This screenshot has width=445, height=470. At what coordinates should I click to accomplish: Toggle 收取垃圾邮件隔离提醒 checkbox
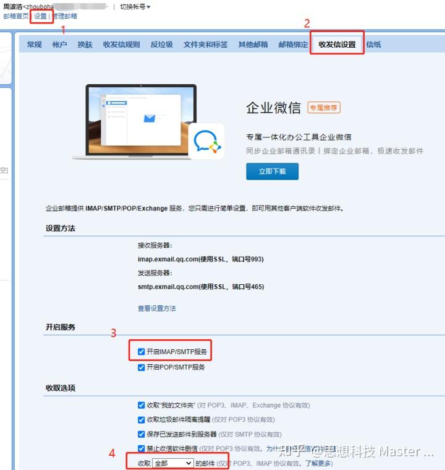click(x=142, y=420)
